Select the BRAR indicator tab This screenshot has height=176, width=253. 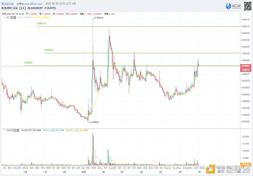pos(49,168)
